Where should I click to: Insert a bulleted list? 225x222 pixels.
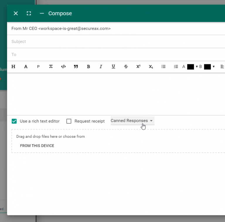click(163, 67)
